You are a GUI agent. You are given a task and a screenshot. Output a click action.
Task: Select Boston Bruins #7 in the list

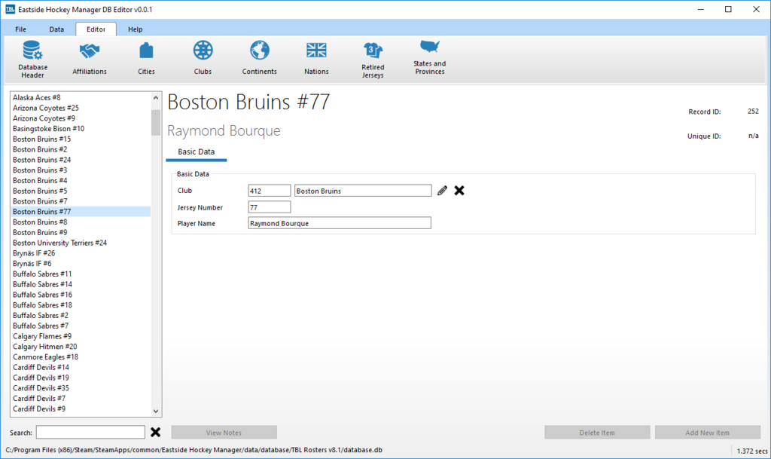[x=81, y=201]
